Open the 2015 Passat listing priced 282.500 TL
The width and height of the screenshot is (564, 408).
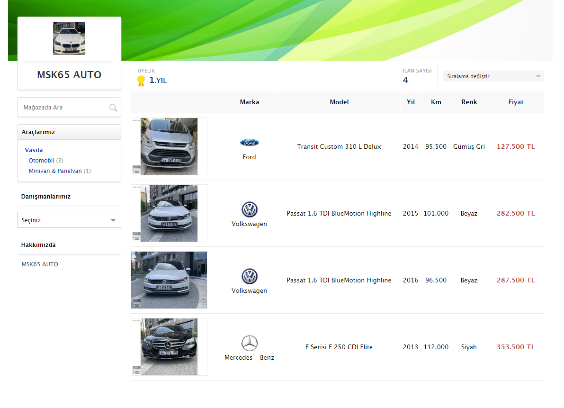[x=339, y=213]
